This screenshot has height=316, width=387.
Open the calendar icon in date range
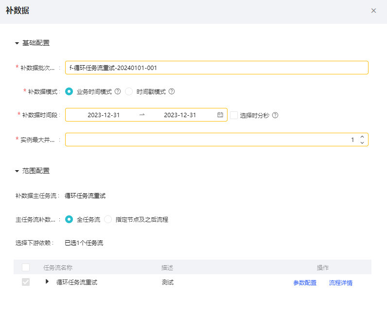click(220, 115)
